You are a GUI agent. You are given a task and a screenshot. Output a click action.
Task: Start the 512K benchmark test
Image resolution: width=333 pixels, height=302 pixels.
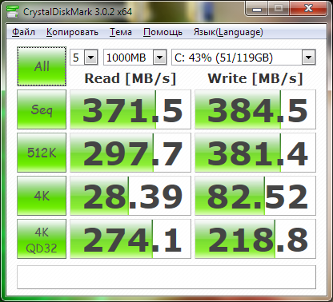(42, 153)
